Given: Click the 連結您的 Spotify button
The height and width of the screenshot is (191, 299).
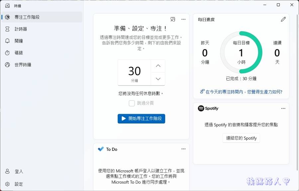Looking at the screenshot, I should point(241,138).
